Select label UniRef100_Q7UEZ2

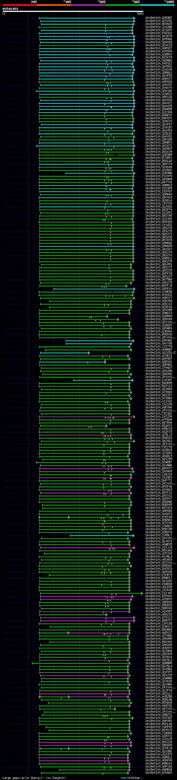[x=159, y=356]
